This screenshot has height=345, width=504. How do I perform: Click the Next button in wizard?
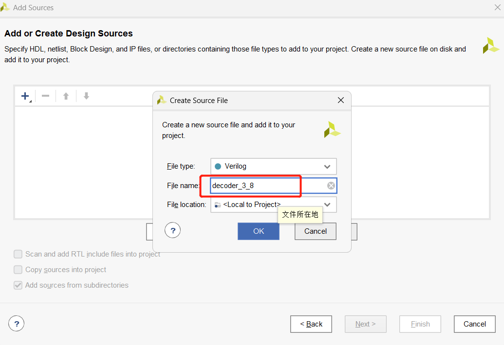pos(366,324)
